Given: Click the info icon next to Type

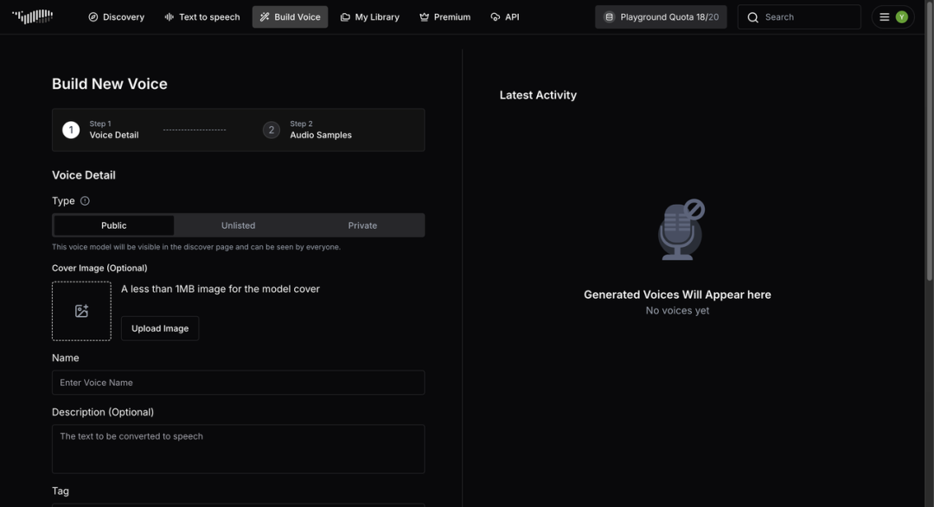Looking at the screenshot, I should pyautogui.click(x=85, y=201).
